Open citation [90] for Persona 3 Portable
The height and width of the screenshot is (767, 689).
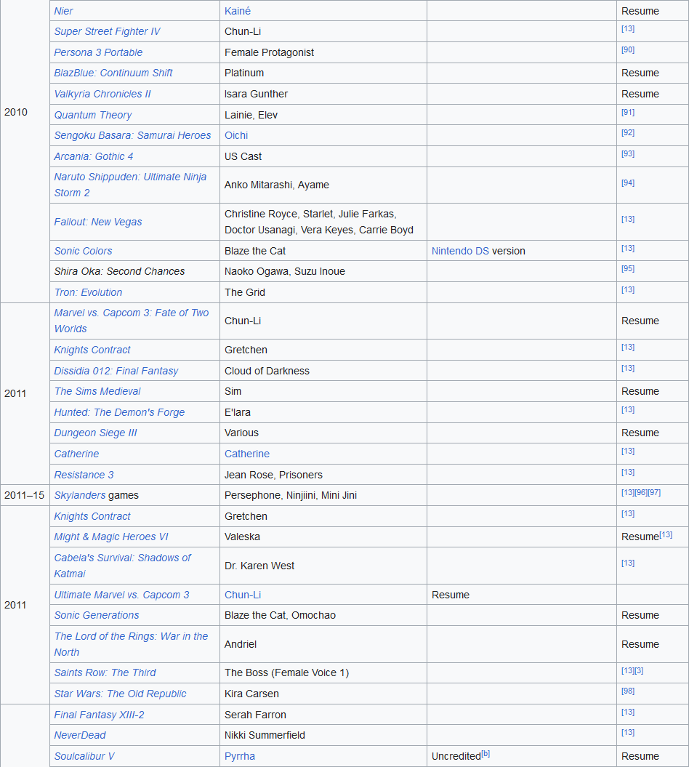point(628,50)
